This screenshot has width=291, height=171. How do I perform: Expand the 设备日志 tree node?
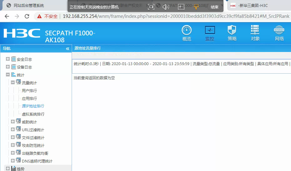(x=8, y=67)
